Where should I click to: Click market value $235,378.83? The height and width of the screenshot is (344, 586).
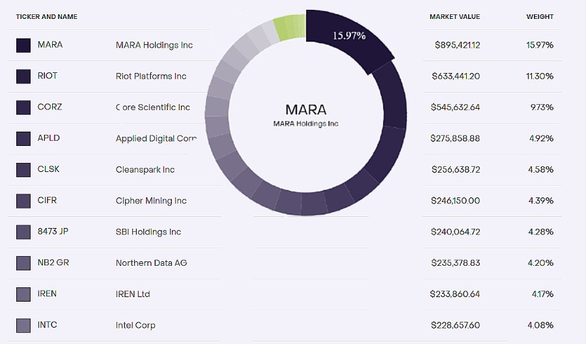[x=456, y=263]
